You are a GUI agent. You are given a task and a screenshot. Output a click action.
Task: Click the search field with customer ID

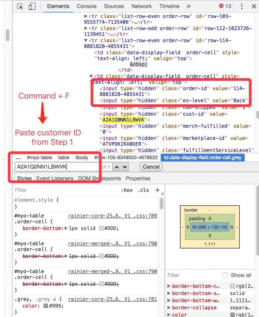[56, 167]
